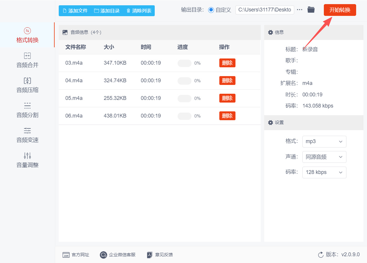Viewport: 367px width, 263px height.
Task: Click the 音频信息 header image icon
Action: tap(65, 32)
